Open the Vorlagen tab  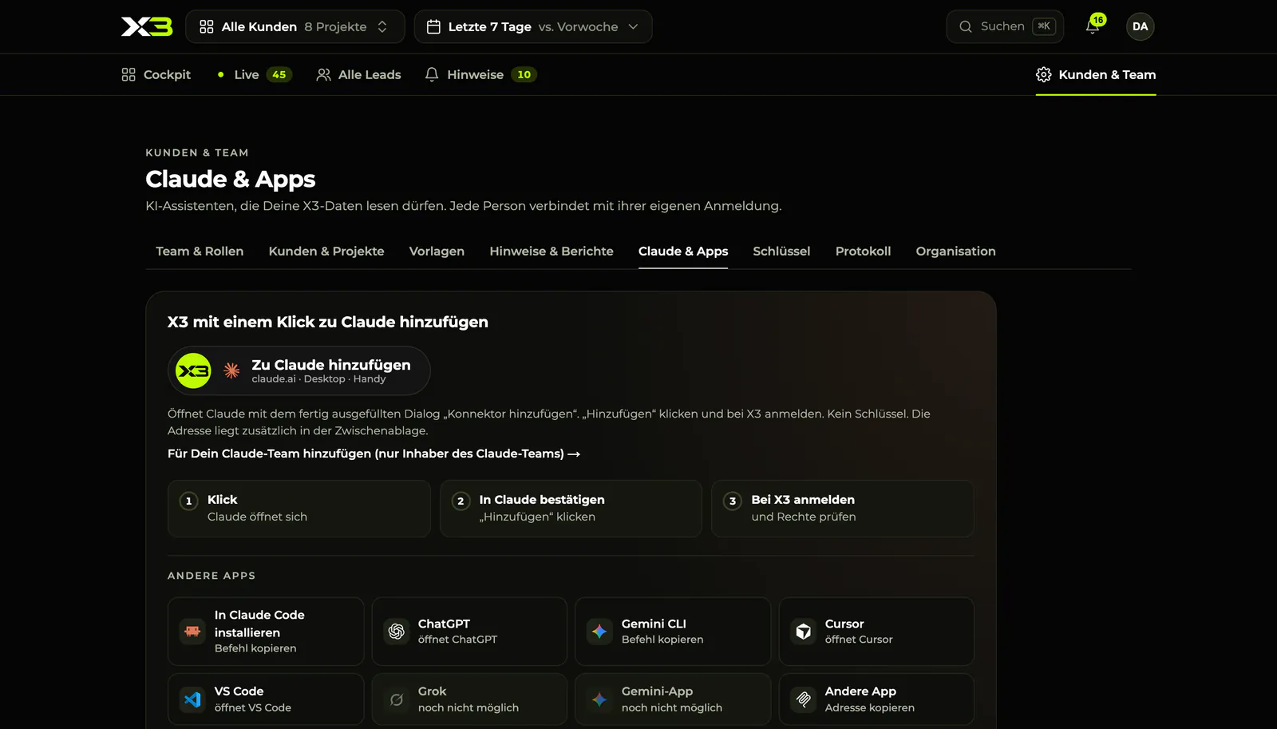tap(437, 251)
